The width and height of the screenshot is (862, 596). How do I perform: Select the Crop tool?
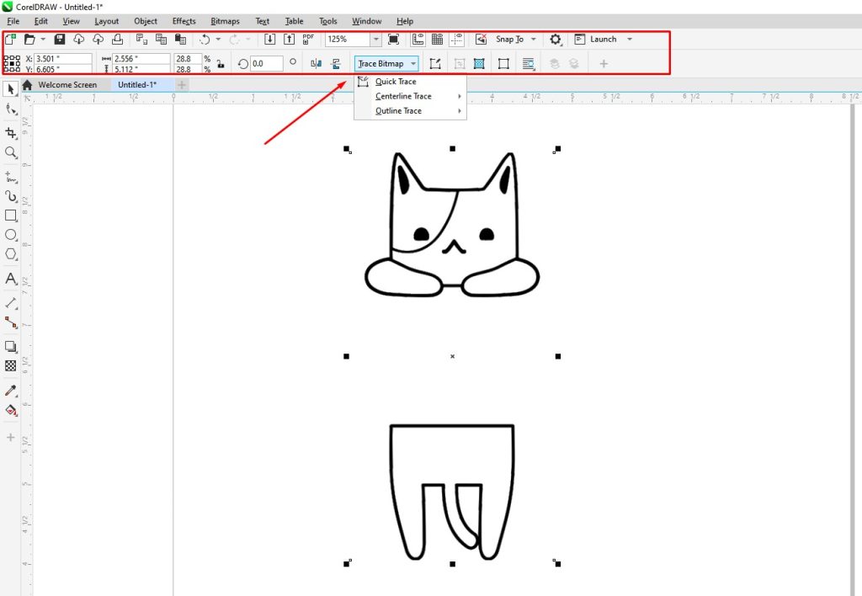pyautogui.click(x=10, y=132)
